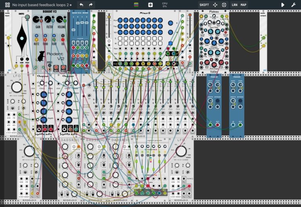Toggle BYPASS on the left Phaser
Image resolution: width=301 pixels, height=207 pixels.
pos(218,101)
